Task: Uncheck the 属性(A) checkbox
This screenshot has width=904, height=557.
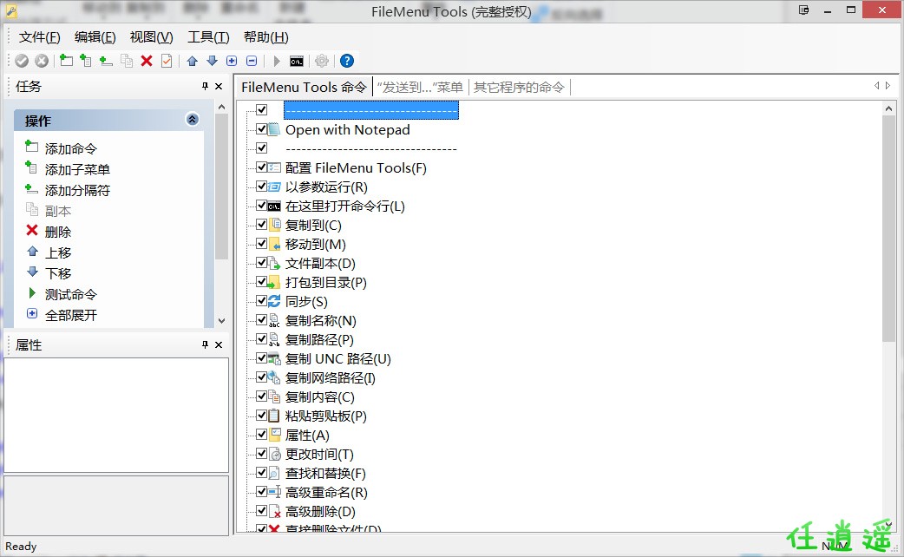Action: [x=262, y=434]
